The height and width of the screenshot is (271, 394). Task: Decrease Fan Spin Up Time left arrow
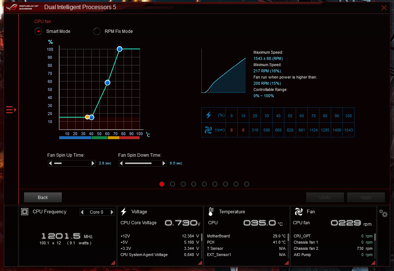(x=50, y=163)
